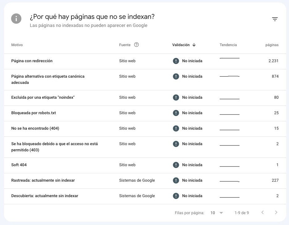
Task: Click the trend sparkline for Página con redirección
Action: click(x=229, y=58)
